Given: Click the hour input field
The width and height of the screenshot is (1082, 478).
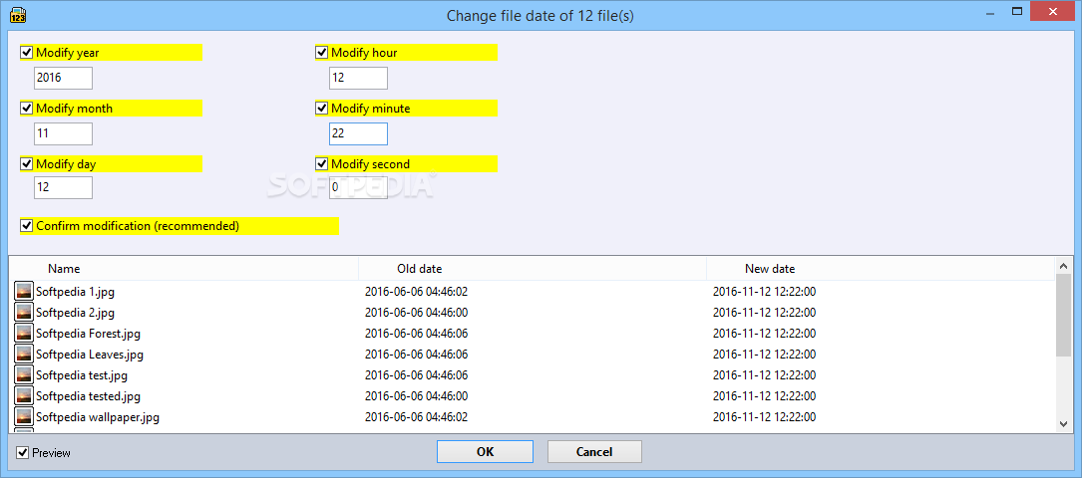Looking at the screenshot, I should pyautogui.click(x=358, y=78).
